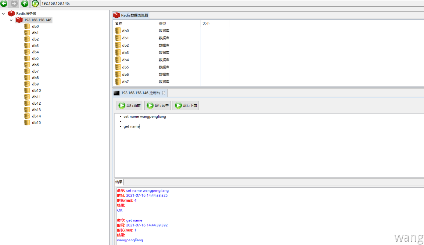
Task: Click the 结果 results tab
Action: (x=119, y=182)
